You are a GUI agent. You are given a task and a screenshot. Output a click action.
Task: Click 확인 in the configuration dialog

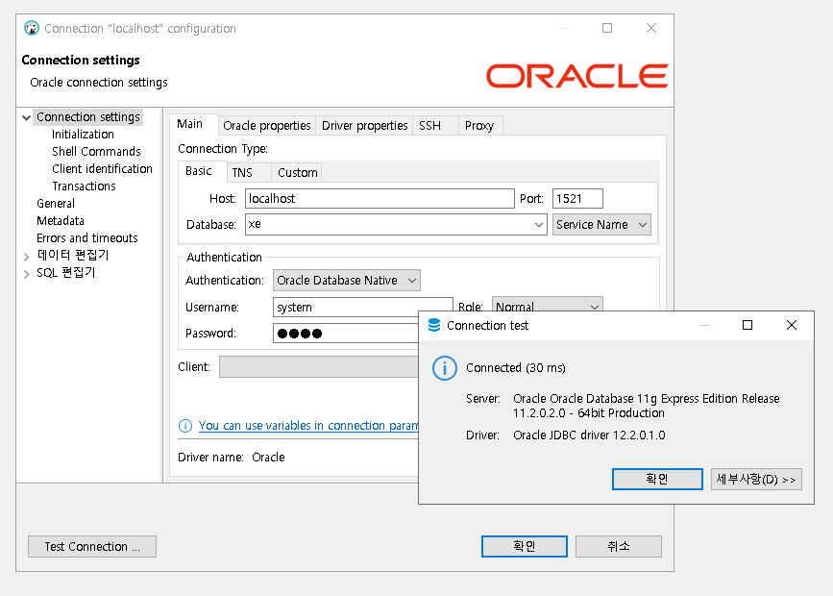click(525, 547)
